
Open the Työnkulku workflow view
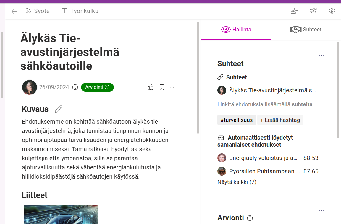pyautogui.click(x=80, y=11)
